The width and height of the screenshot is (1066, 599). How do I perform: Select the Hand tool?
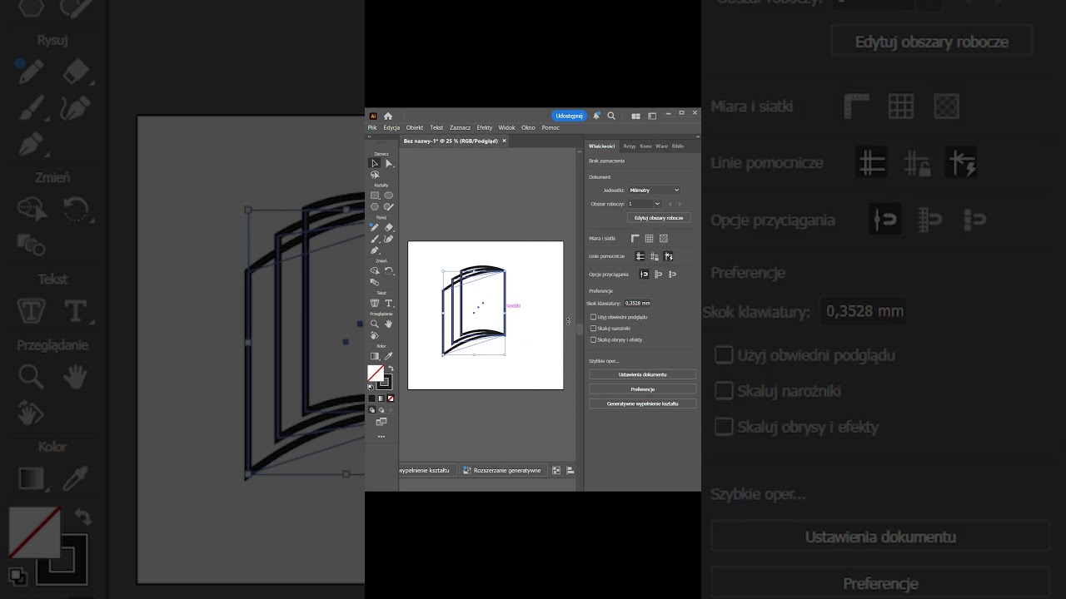pyautogui.click(x=389, y=324)
